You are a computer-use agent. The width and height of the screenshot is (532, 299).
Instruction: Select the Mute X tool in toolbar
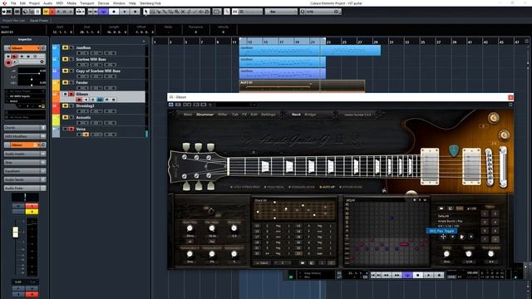[x=183, y=12]
